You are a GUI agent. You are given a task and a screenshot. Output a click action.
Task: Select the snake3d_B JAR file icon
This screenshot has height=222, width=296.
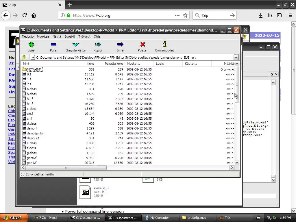point(85,192)
